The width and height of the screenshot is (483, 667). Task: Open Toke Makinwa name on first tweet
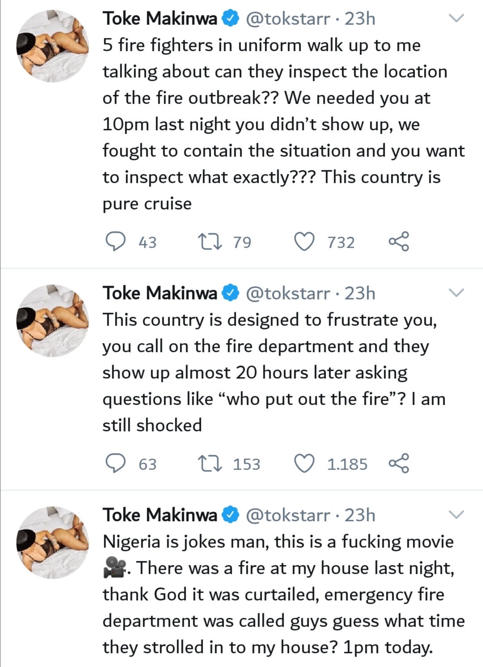[160, 19]
